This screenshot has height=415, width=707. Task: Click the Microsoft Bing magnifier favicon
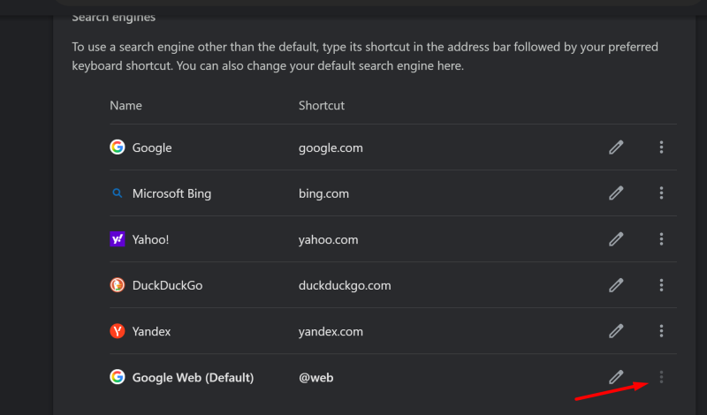coord(117,193)
